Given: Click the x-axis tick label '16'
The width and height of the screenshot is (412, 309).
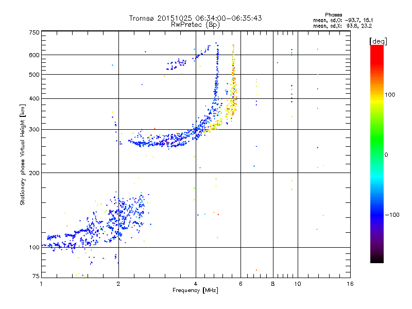Looking at the screenshot, I should [x=350, y=284].
